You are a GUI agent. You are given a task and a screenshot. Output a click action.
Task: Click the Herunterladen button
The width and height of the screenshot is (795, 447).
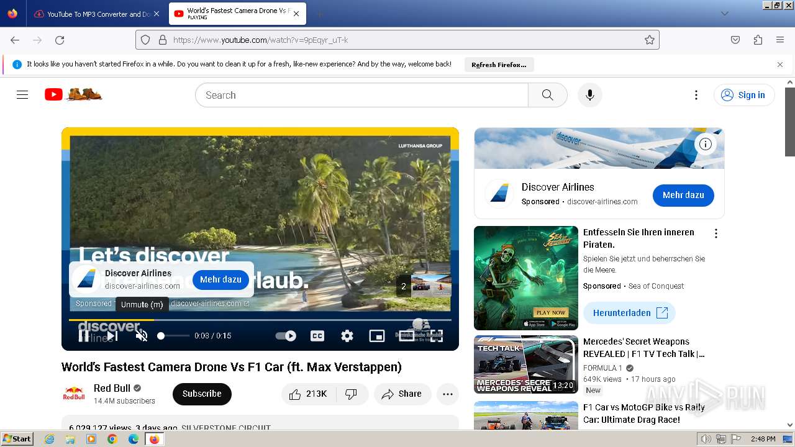point(629,313)
